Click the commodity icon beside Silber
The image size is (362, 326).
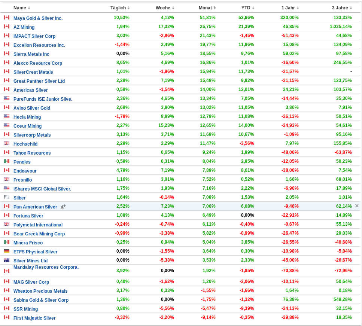7,197
